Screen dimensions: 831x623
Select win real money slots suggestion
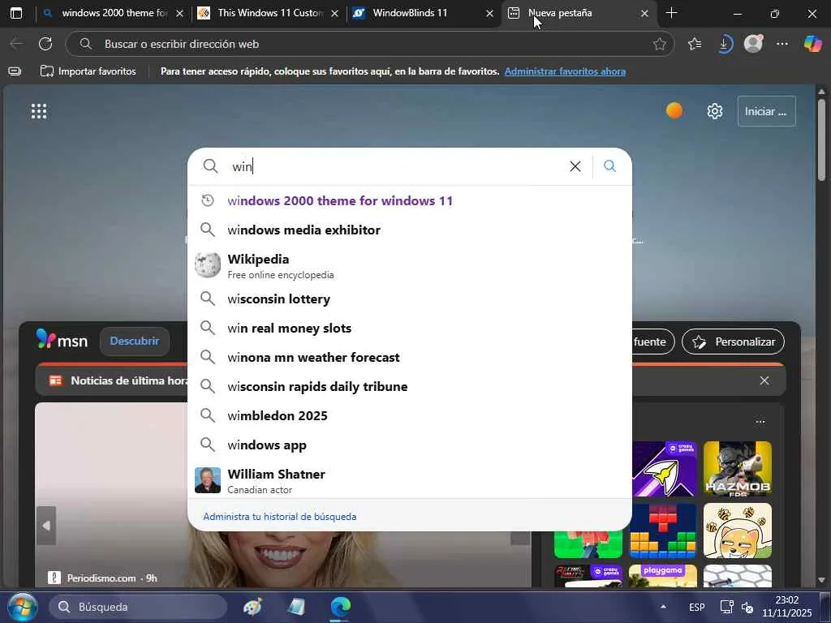coord(410,328)
